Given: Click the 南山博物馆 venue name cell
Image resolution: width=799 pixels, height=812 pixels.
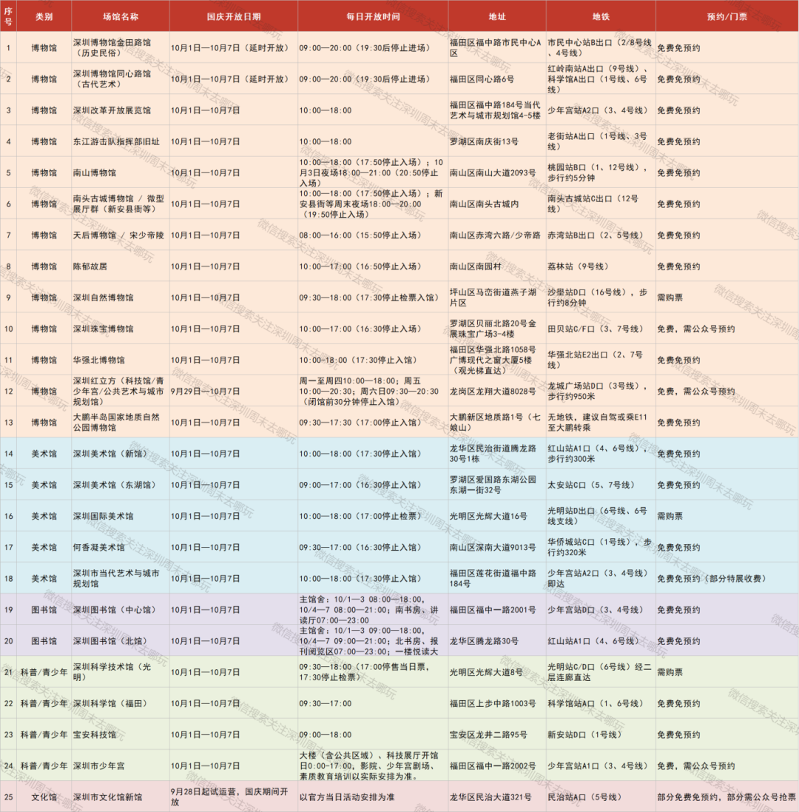Looking at the screenshot, I should (120, 172).
